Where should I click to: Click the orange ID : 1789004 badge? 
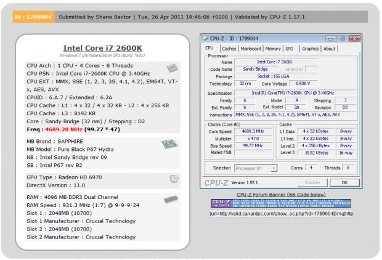[x=33, y=17]
